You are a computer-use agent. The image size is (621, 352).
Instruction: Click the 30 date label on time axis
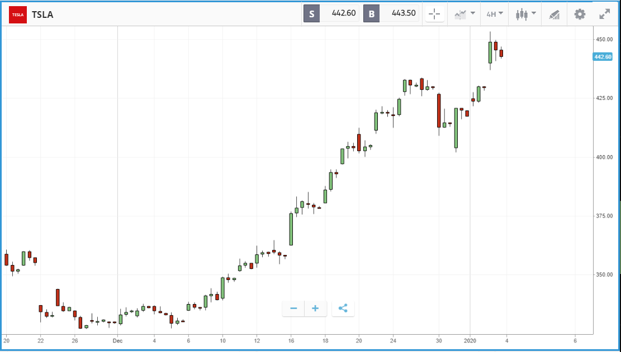[439, 340]
